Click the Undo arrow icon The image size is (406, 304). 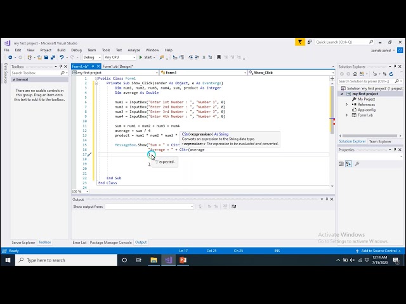coord(62,57)
